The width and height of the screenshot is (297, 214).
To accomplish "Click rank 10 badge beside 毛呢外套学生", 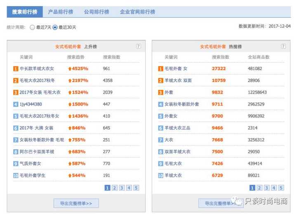I will click(16, 176).
